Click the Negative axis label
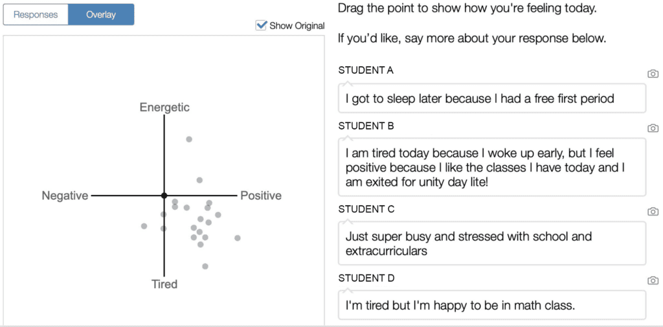 point(65,196)
